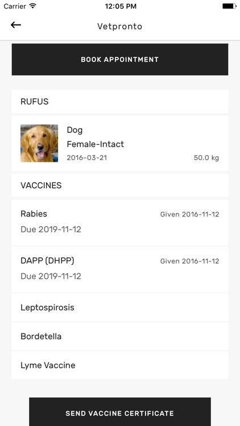Tap the Lyme Vaccine entry
The image size is (240, 426).
tap(120, 365)
